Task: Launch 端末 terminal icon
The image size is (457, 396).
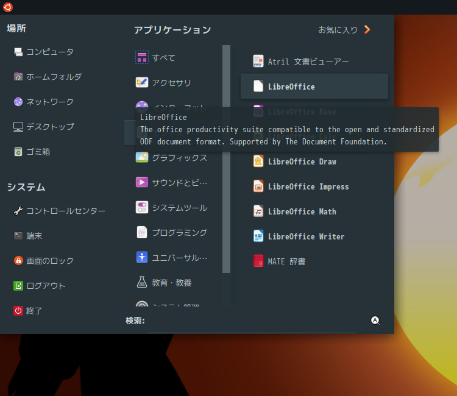Action: coord(18,236)
